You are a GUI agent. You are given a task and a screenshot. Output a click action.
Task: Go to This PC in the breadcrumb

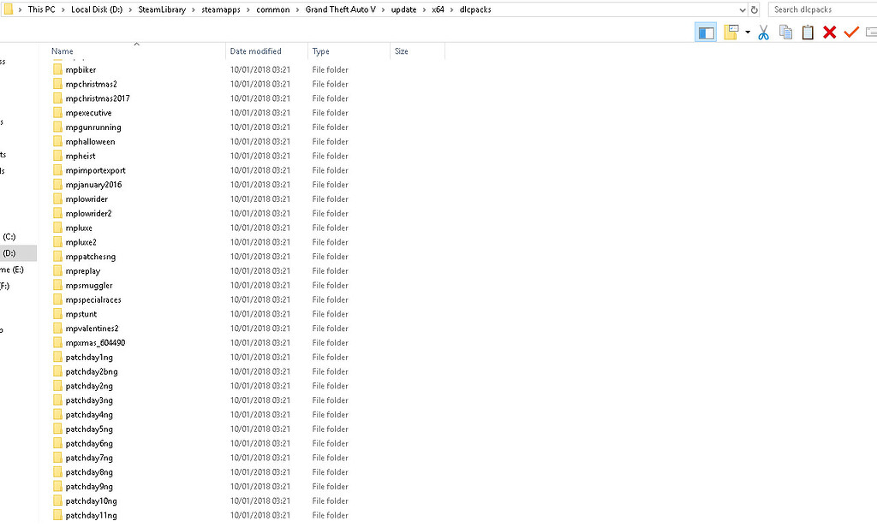(41, 9)
